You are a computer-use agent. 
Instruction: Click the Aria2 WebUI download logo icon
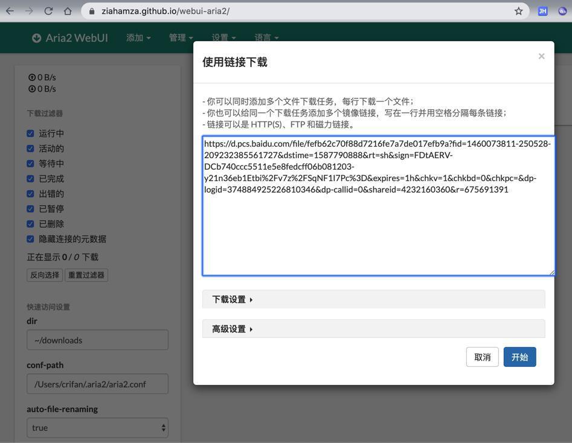(x=36, y=38)
